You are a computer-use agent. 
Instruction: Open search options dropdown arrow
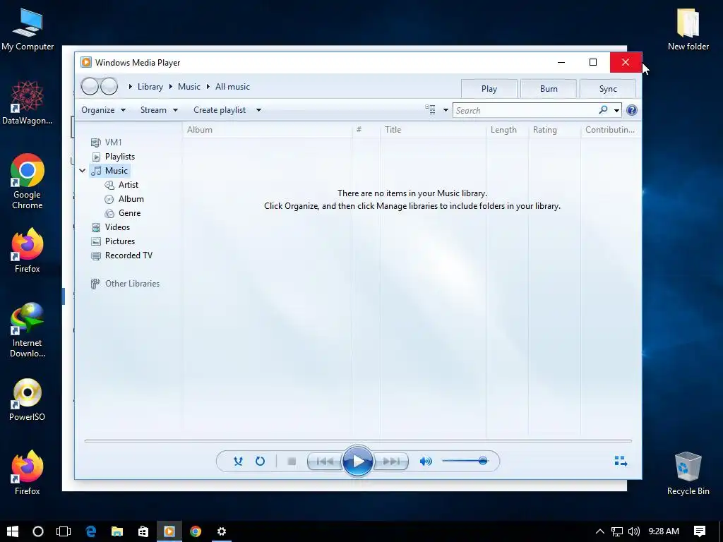click(616, 111)
